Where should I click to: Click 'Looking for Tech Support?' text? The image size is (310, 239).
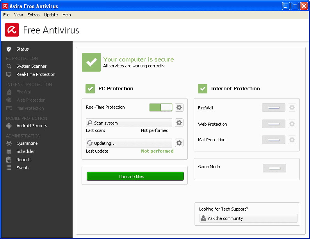(x=223, y=209)
